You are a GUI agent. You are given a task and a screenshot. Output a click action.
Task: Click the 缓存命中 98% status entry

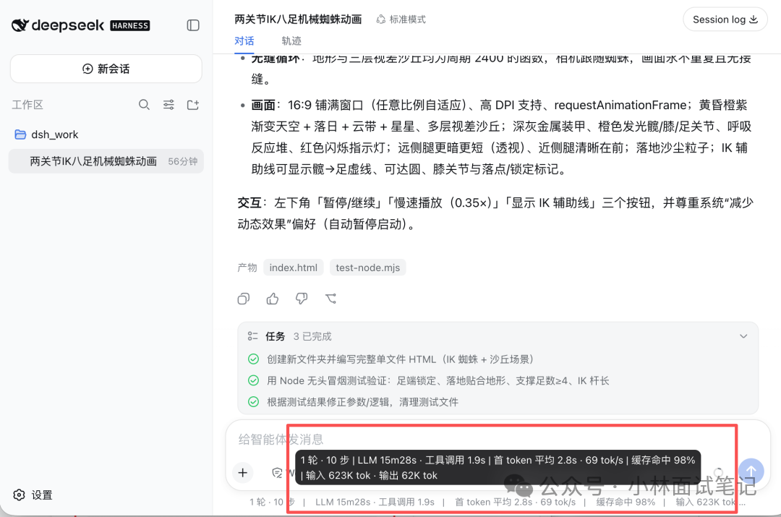coord(626,502)
